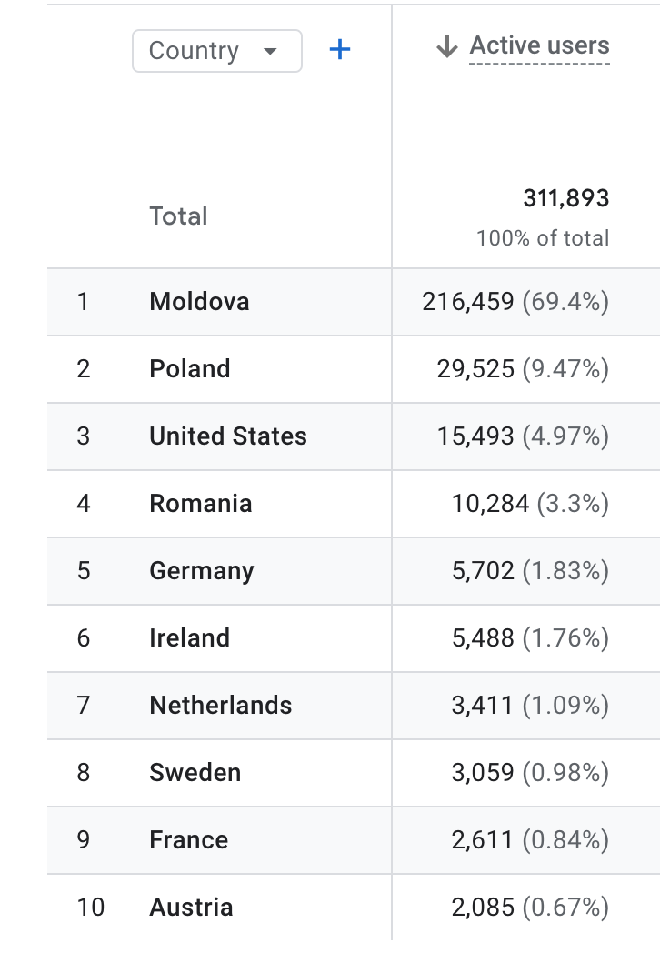The height and width of the screenshot is (973, 660).
Task: Click the plus icon to add dimension
Action: click(339, 50)
